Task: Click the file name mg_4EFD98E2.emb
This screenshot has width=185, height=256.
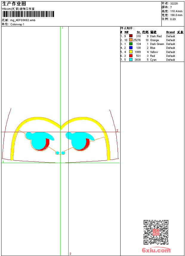Action: [23, 20]
